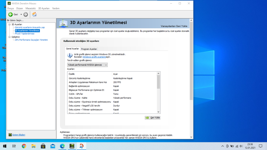Go to the Home page icon

(x=34, y=14)
